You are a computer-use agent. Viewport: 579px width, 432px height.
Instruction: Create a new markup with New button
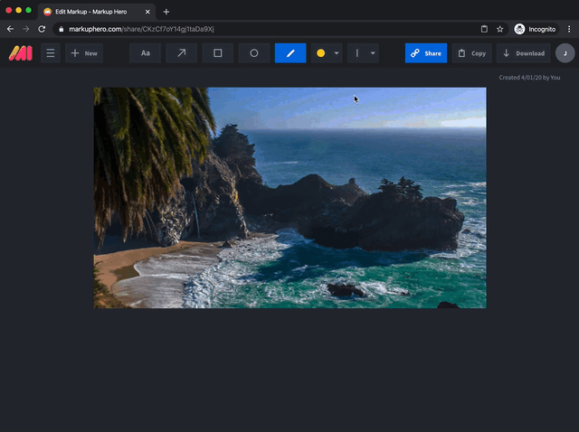pos(84,53)
